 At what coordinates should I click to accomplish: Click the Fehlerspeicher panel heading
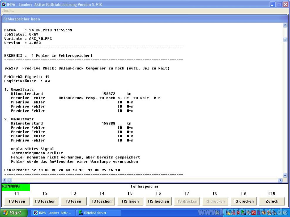144,186
